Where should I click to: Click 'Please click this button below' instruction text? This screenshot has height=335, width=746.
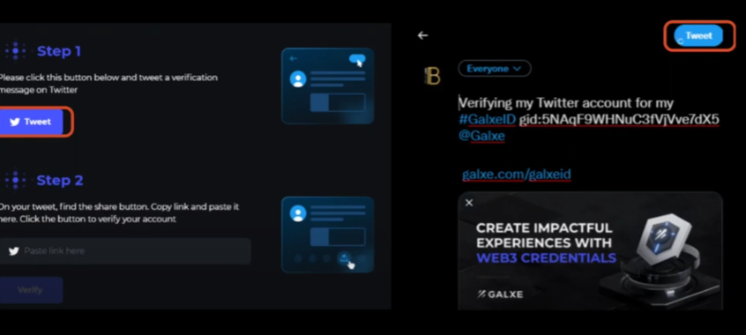tap(108, 83)
